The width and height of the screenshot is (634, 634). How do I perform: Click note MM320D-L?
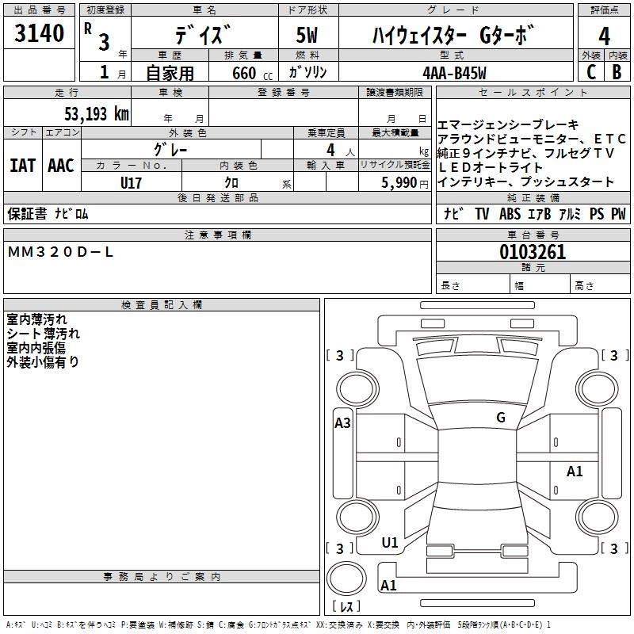pos(60,252)
